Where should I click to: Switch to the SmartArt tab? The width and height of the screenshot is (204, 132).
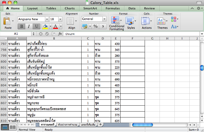click(90, 8)
